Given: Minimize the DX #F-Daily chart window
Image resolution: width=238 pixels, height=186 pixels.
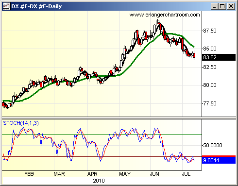Looking at the screenshot, I should click(215, 6).
